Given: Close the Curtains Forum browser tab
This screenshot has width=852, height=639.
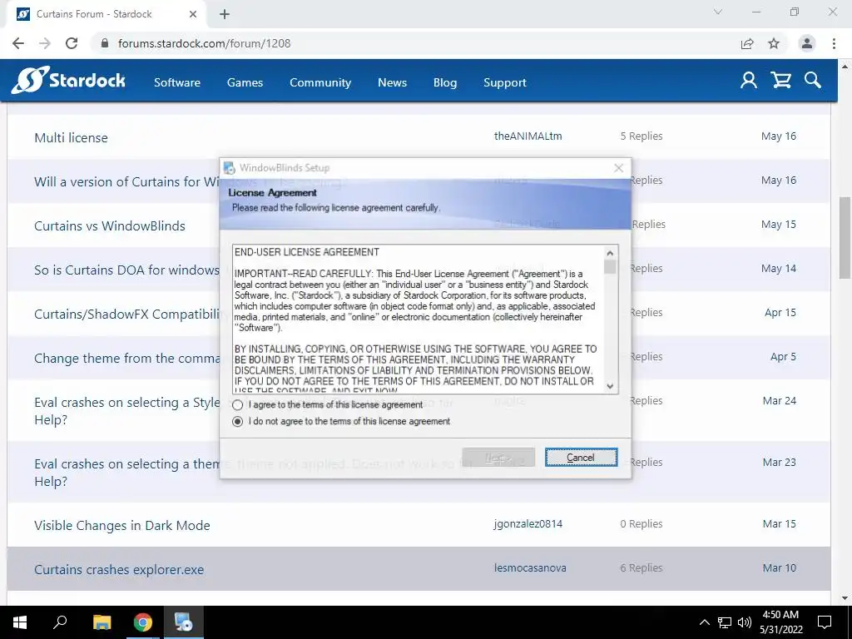Looking at the screenshot, I should pyautogui.click(x=193, y=14).
